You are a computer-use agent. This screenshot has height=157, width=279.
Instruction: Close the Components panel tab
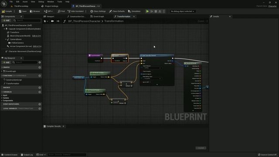click(21, 17)
